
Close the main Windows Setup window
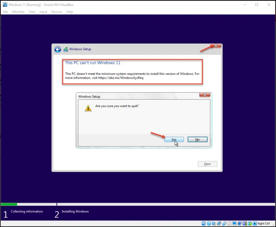[x=216, y=46]
